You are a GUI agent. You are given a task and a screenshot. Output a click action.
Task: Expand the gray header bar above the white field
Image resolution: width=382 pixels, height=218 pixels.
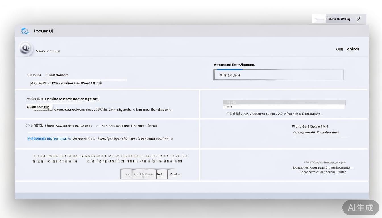[x=284, y=102]
